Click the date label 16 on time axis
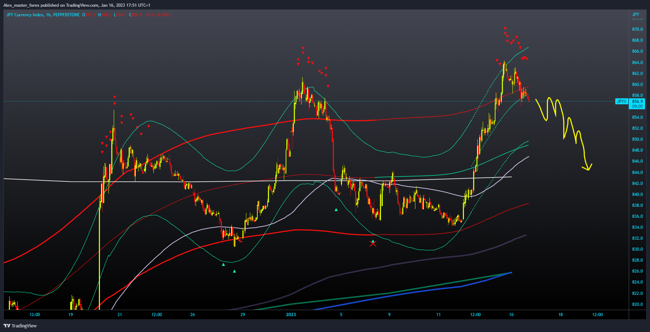 (x=511, y=315)
